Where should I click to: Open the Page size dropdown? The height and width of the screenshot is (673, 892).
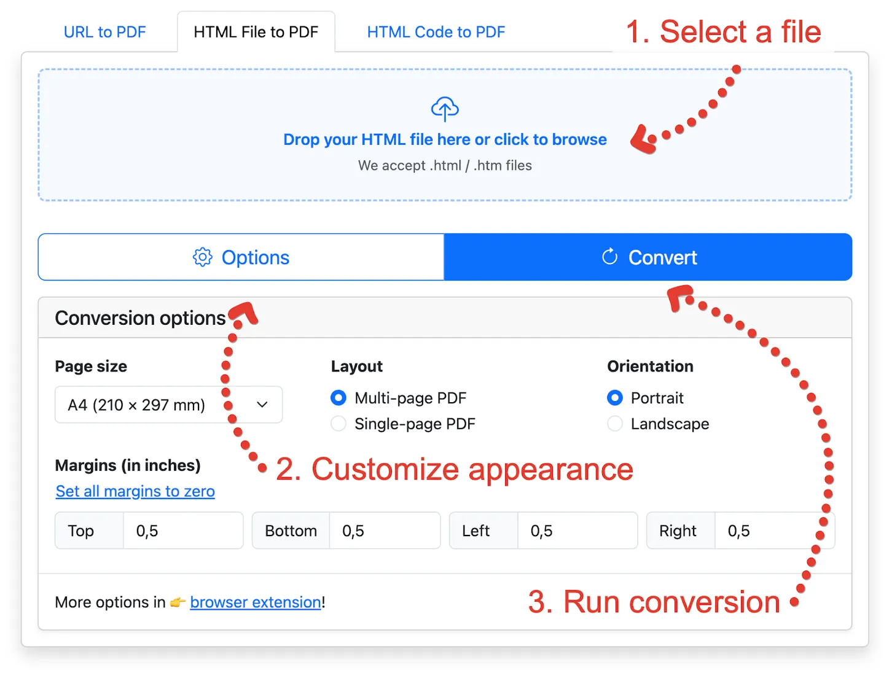169,405
